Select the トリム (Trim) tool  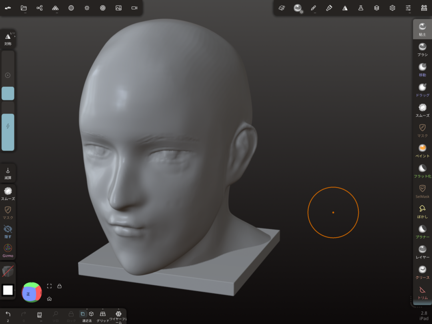click(422, 293)
